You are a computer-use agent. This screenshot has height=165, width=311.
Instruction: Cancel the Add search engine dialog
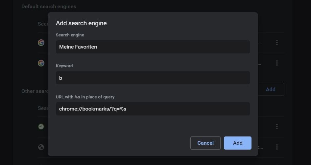[x=205, y=143]
